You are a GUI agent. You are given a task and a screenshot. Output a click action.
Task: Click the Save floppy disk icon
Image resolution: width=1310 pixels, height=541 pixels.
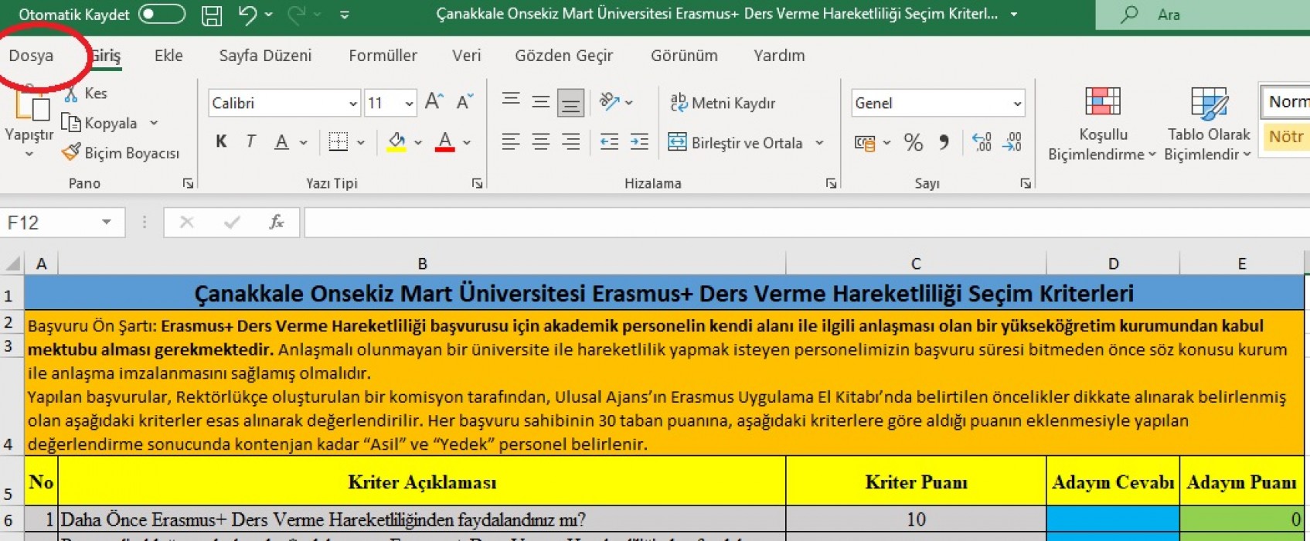tap(211, 15)
